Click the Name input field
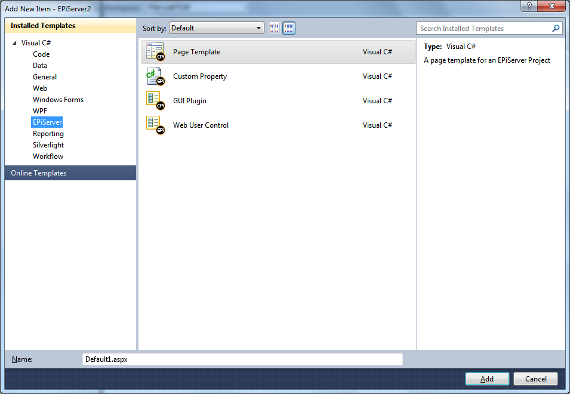The image size is (570, 394). click(242, 359)
